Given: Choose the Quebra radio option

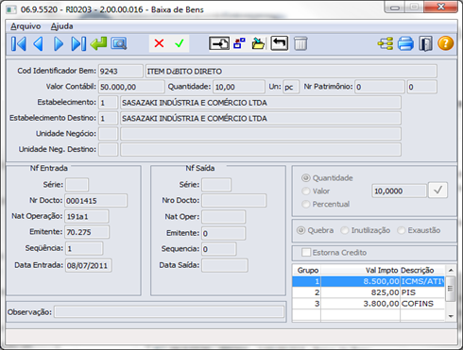Looking at the screenshot, I should [x=300, y=230].
